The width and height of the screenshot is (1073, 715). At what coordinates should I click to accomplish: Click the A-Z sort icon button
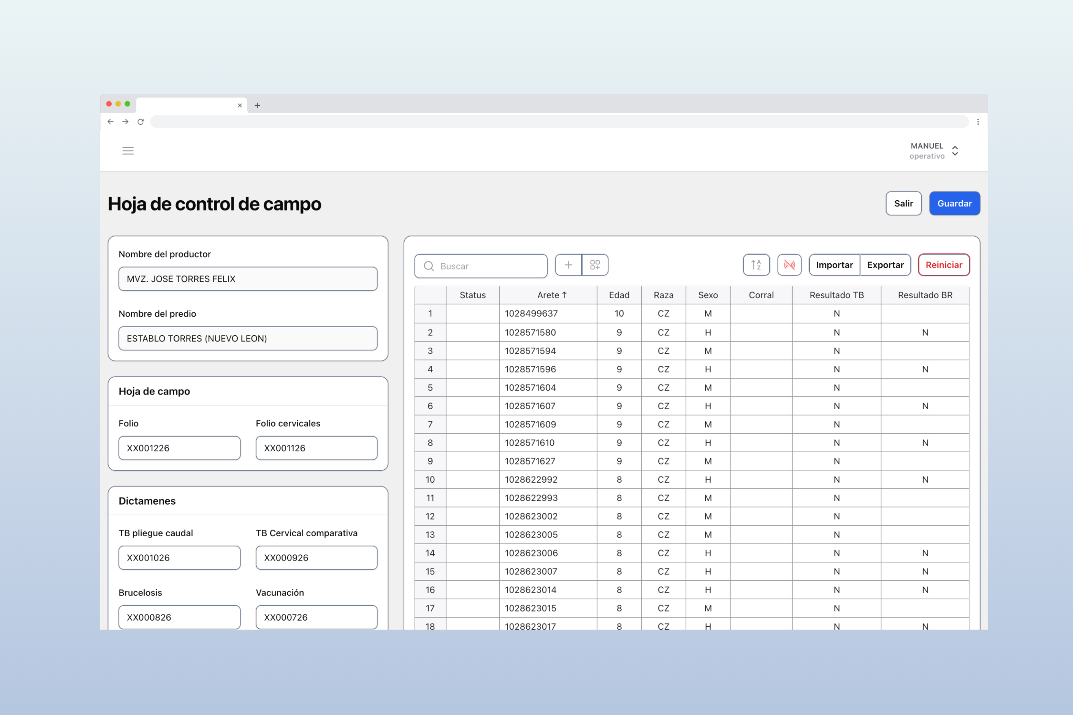click(x=757, y=265)
